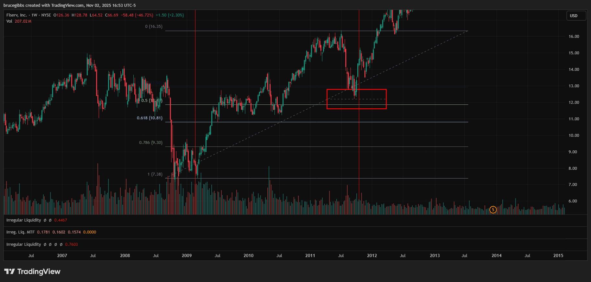
Task: Click the bottom Irregular Liquidity indicator label
Action: (24, 244)
